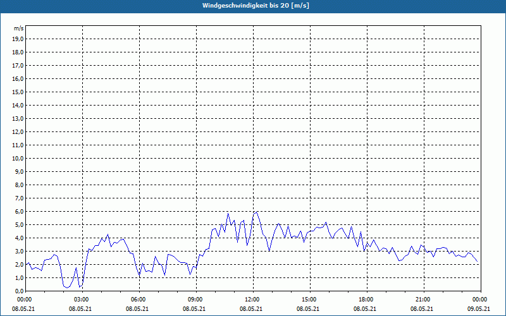Click the 09:00 time axis label

(196, 300)
